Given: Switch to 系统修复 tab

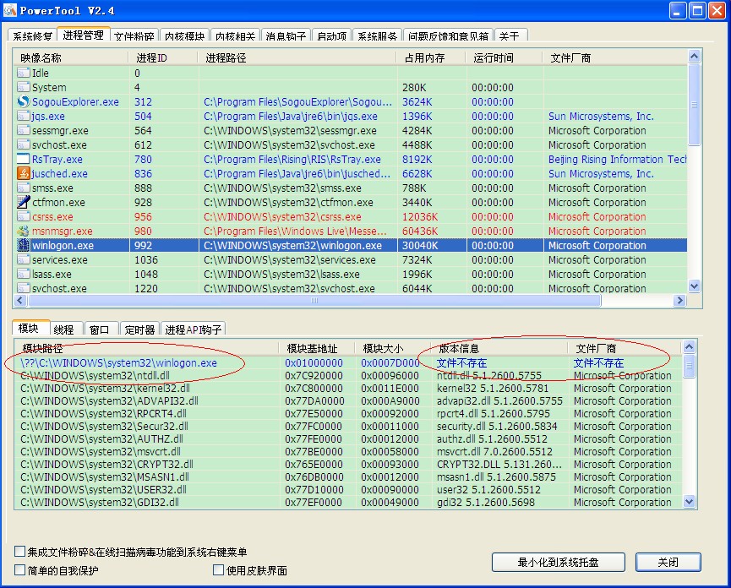Looking at the screenshot, I should pos(32,35).
